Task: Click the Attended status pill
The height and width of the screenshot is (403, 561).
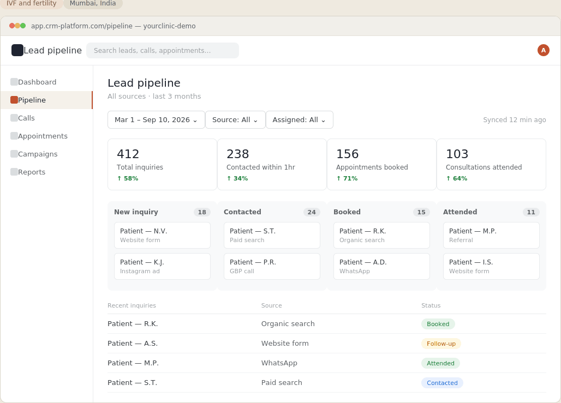Action: point(440,363)
